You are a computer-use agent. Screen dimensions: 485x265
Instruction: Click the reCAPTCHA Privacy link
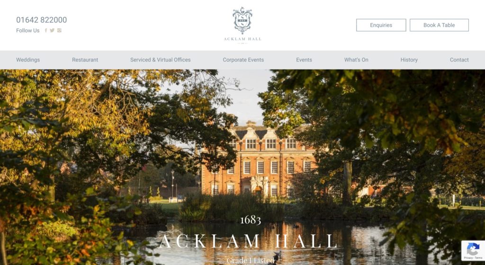pyautogui.click(x=468, y=258)
